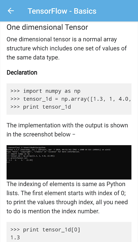This screenshot has width=138, height=242.
Task: Tap the TensorFlow - Basics page title
Action: coord(62,11)
